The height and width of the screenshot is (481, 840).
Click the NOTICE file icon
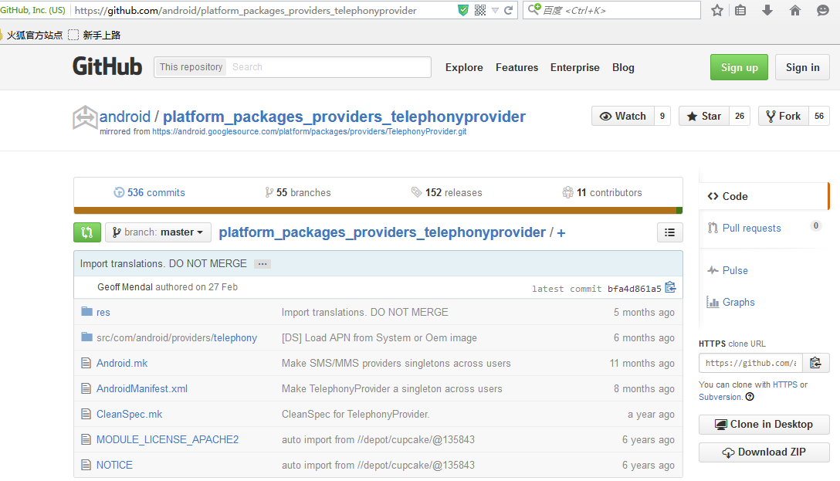(86, 465)
